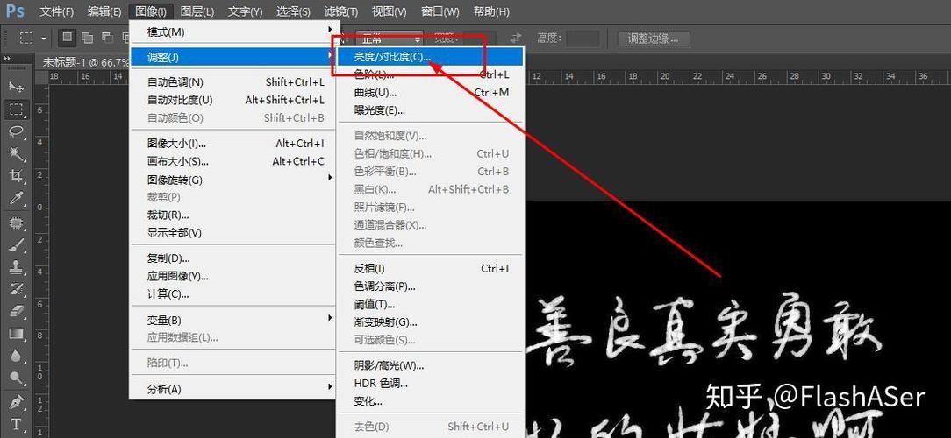Image resolution: width=951 pixels, height=438 pixels.
Task: Choose 阈值(T)... option
Action: click(x=430, y=304)
